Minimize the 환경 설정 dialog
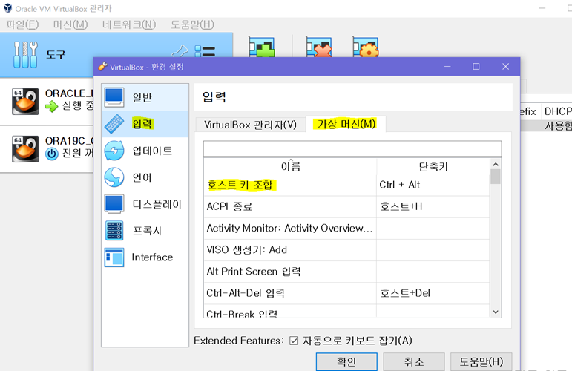The image size is (572, 371). click(447, 66)
